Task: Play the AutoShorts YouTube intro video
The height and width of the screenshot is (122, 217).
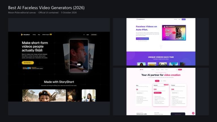Action: (x=174, y=33)
